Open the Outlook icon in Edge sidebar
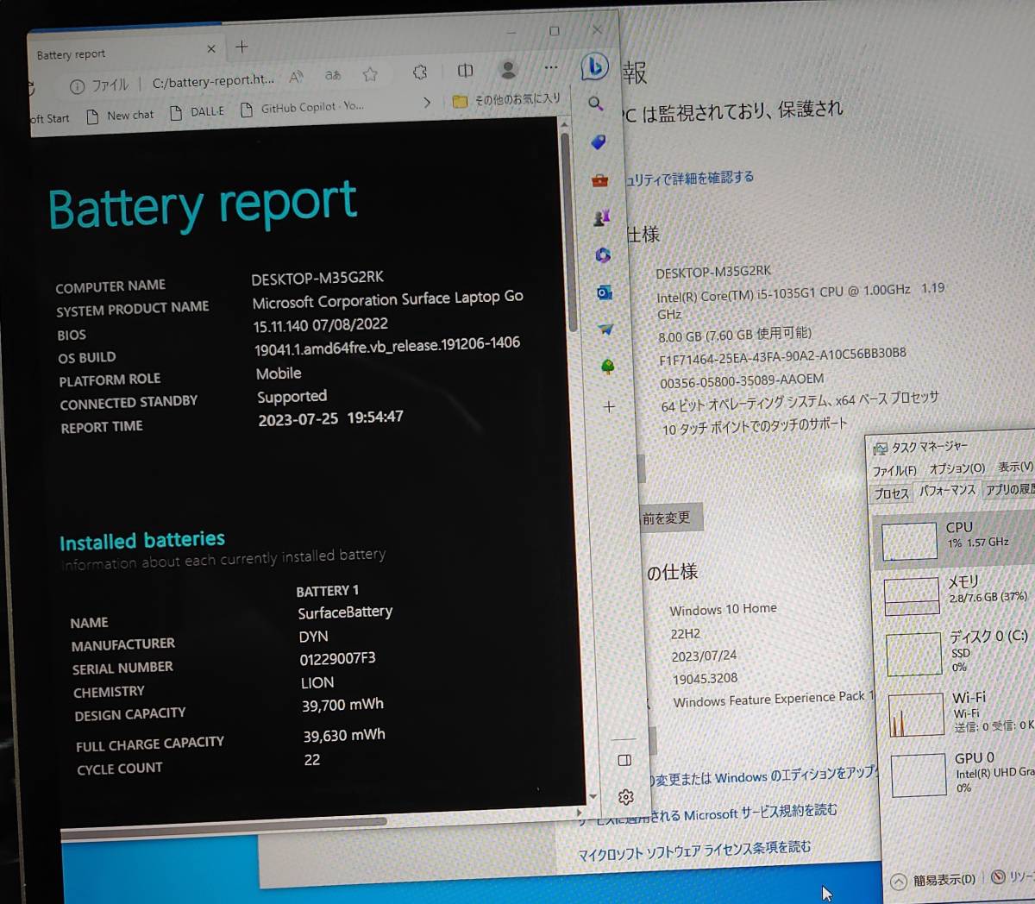 [605, 293]
